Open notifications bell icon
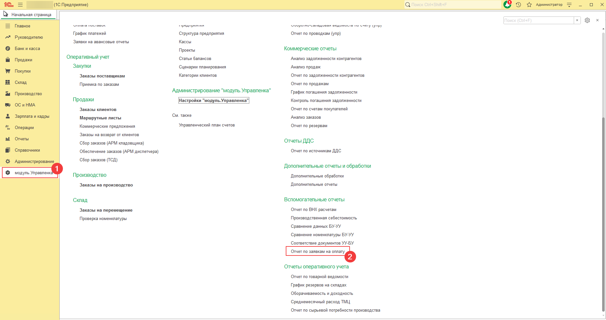The width and height of the screenshot is (606, 320). [x=507, y=5]
